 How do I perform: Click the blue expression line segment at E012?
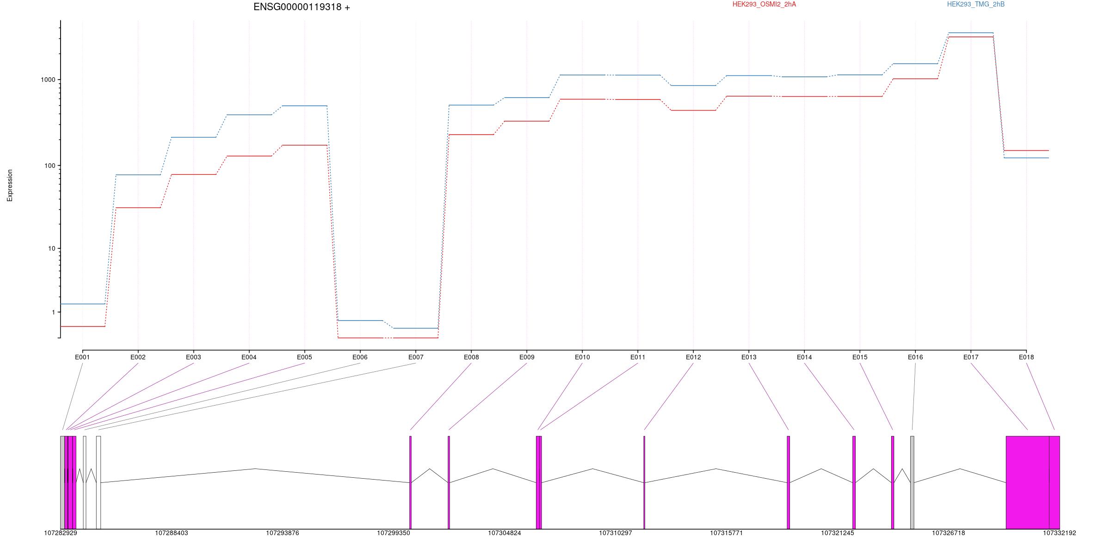tap(693, 86)
